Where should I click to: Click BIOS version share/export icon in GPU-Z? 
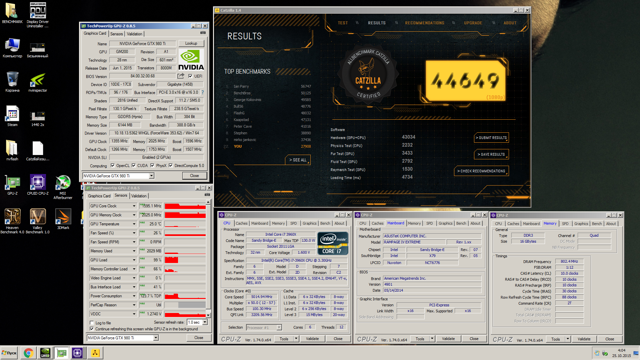tap(181, 76)
